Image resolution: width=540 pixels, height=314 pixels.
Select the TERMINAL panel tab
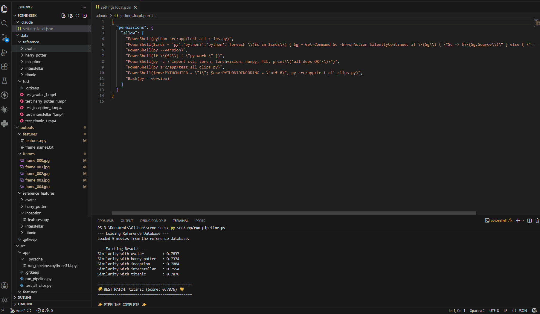pyautogui.click(x=181, y=221)
